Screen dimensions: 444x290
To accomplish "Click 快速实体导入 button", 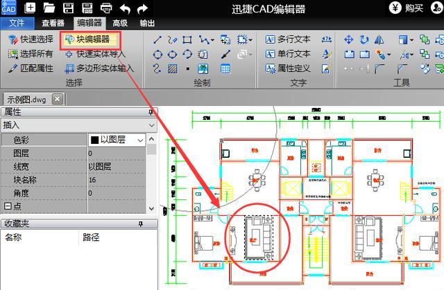I will pos(95,54).
